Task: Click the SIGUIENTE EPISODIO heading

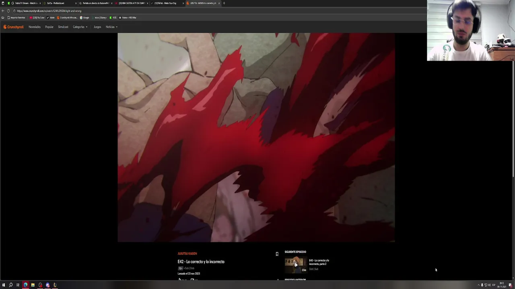Action: pyautogui.click(x=295, y=252)
